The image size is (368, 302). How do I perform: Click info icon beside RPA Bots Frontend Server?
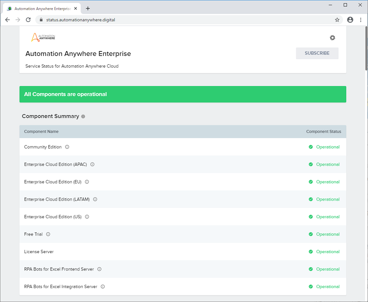click(x=99, y=269)
